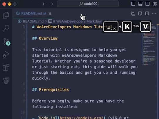Click the '## Prerequisites' heading
The height and width of the screenshot is (119, 159).
coord(50,90)
